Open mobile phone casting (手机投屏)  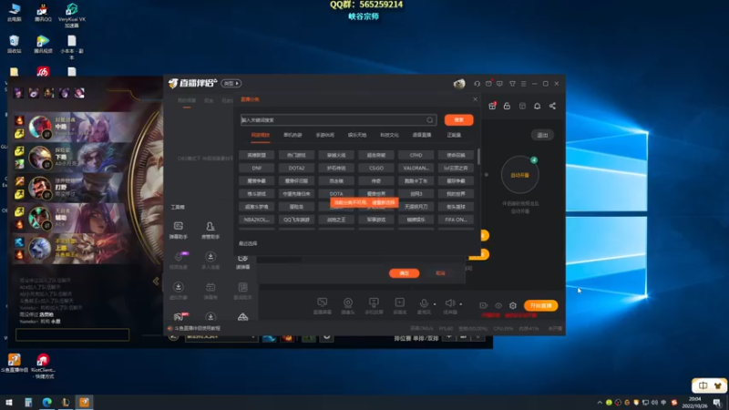coord(374,306)
